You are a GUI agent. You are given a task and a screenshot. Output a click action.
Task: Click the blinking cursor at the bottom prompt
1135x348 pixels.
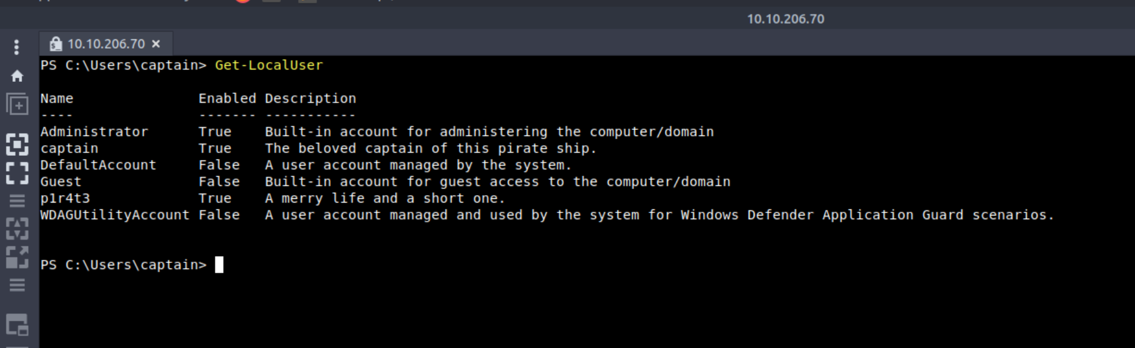point(219,265)
